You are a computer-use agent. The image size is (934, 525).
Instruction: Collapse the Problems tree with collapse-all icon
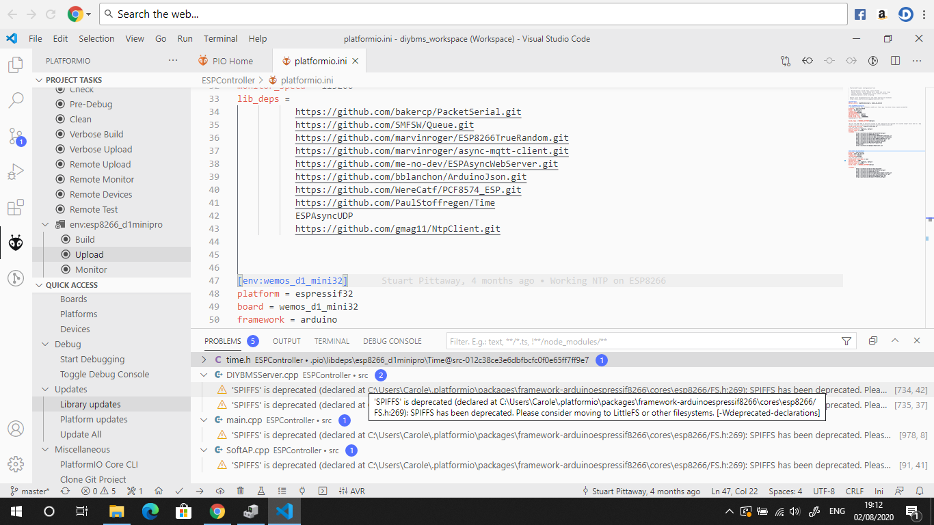pos(872,340)
